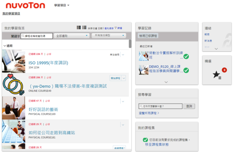Image resolution: width=233 pixels, height=154 pixels.
Task: Click the 查詢 search button
Action: tap(189, 106)
